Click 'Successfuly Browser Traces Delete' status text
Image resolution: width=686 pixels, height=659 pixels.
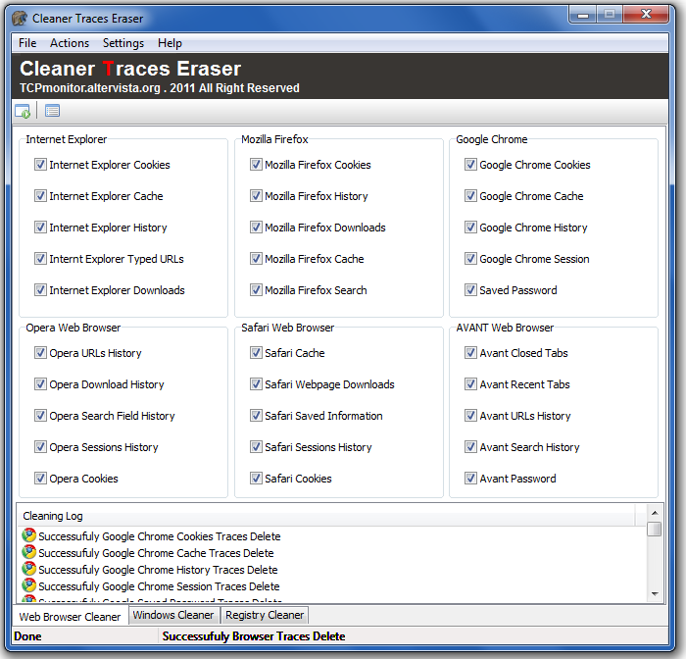(x=254, y=635)
